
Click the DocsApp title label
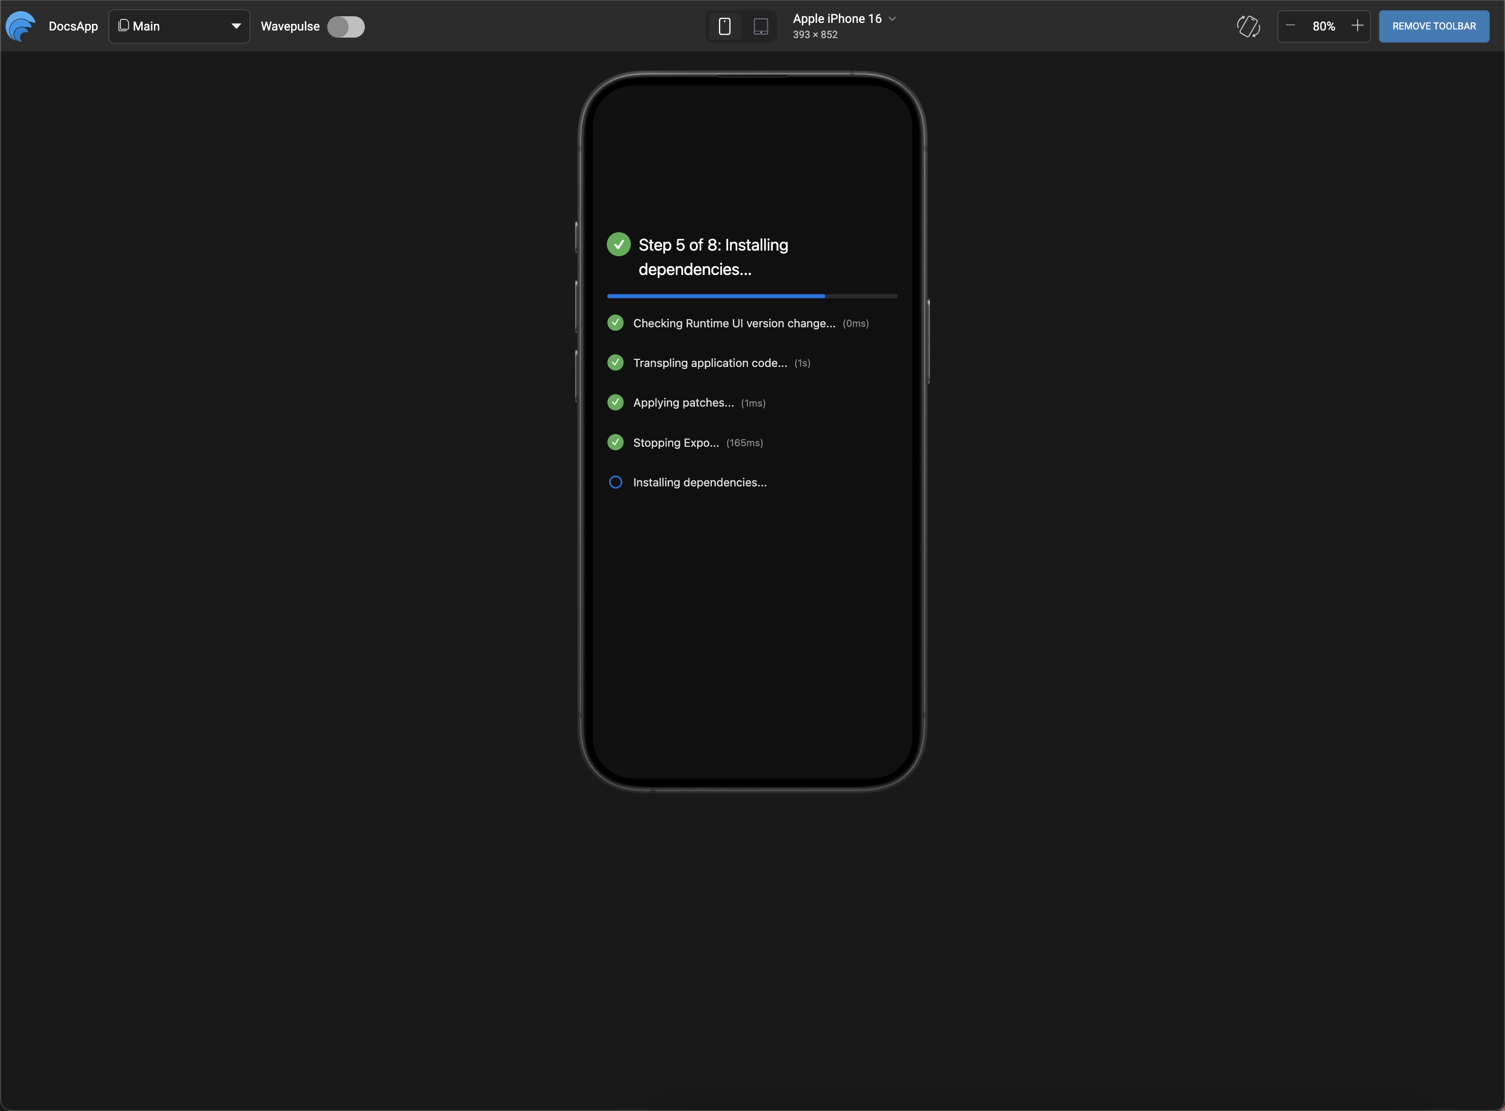73,26
